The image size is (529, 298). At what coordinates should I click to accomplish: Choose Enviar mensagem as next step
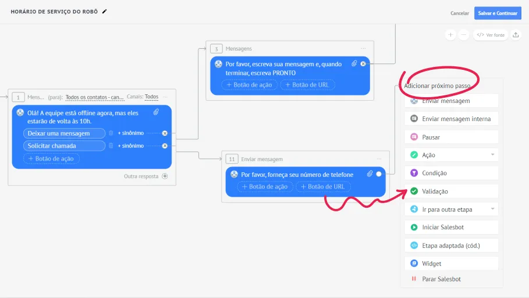coord(451,101)
